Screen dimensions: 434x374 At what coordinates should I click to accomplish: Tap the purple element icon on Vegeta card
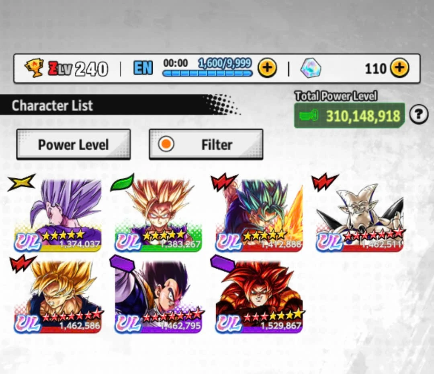(x=122, y=263)
